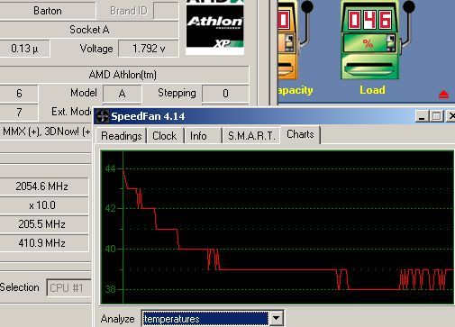Maximize the SpeedFan window
Image resolution: width=455 pixels, height=327 pixels.
[436, 116]
